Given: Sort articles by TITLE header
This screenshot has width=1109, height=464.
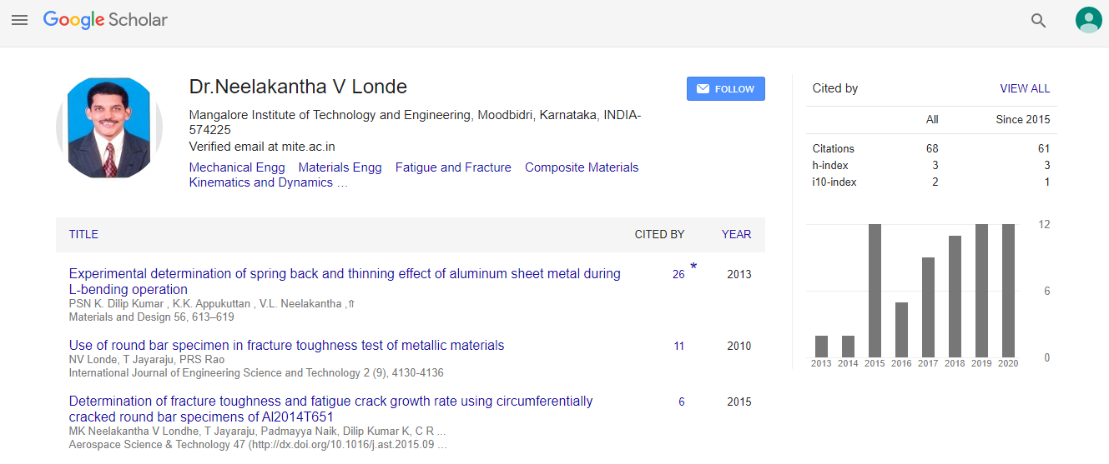Looking at the screenshot, I should coord(83,234).
